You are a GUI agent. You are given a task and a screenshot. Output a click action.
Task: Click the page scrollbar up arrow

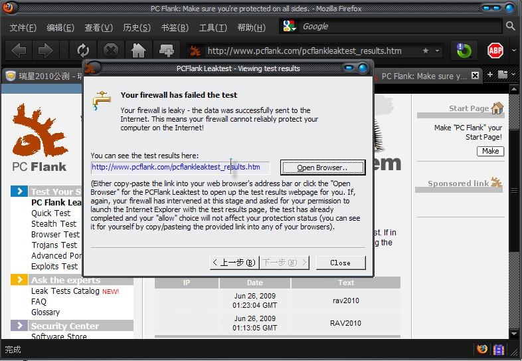coord(513,89)
